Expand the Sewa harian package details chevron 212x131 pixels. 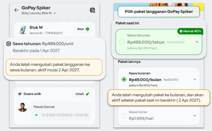195,115
